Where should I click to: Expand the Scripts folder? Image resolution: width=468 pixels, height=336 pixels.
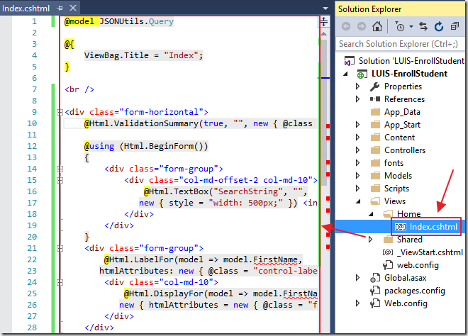click(358, 189)
